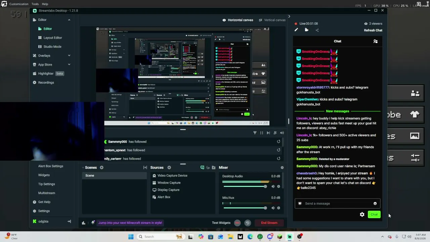Image resolution: width=430 pixels, height=242 pixels.
Task: Expand the Overlays section
Action: pyautogui.click(x=69, y=55)
